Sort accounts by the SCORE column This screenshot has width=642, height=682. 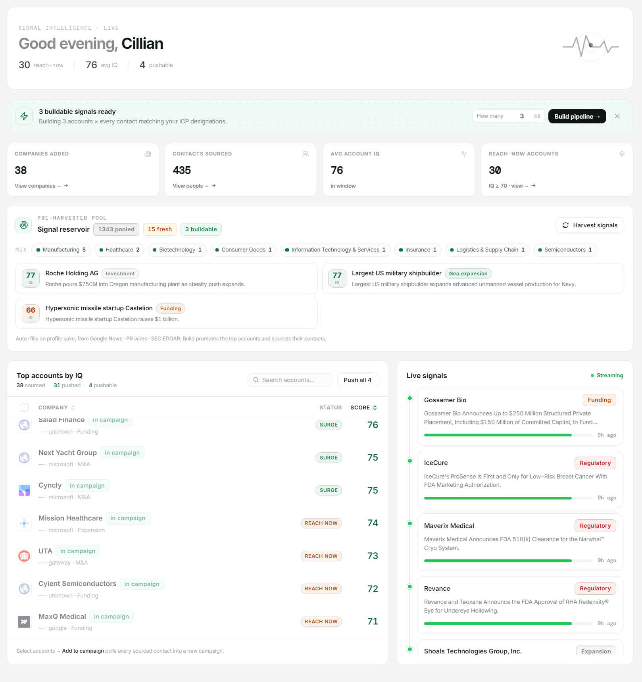pyautogui.click(x=364, y=407)
